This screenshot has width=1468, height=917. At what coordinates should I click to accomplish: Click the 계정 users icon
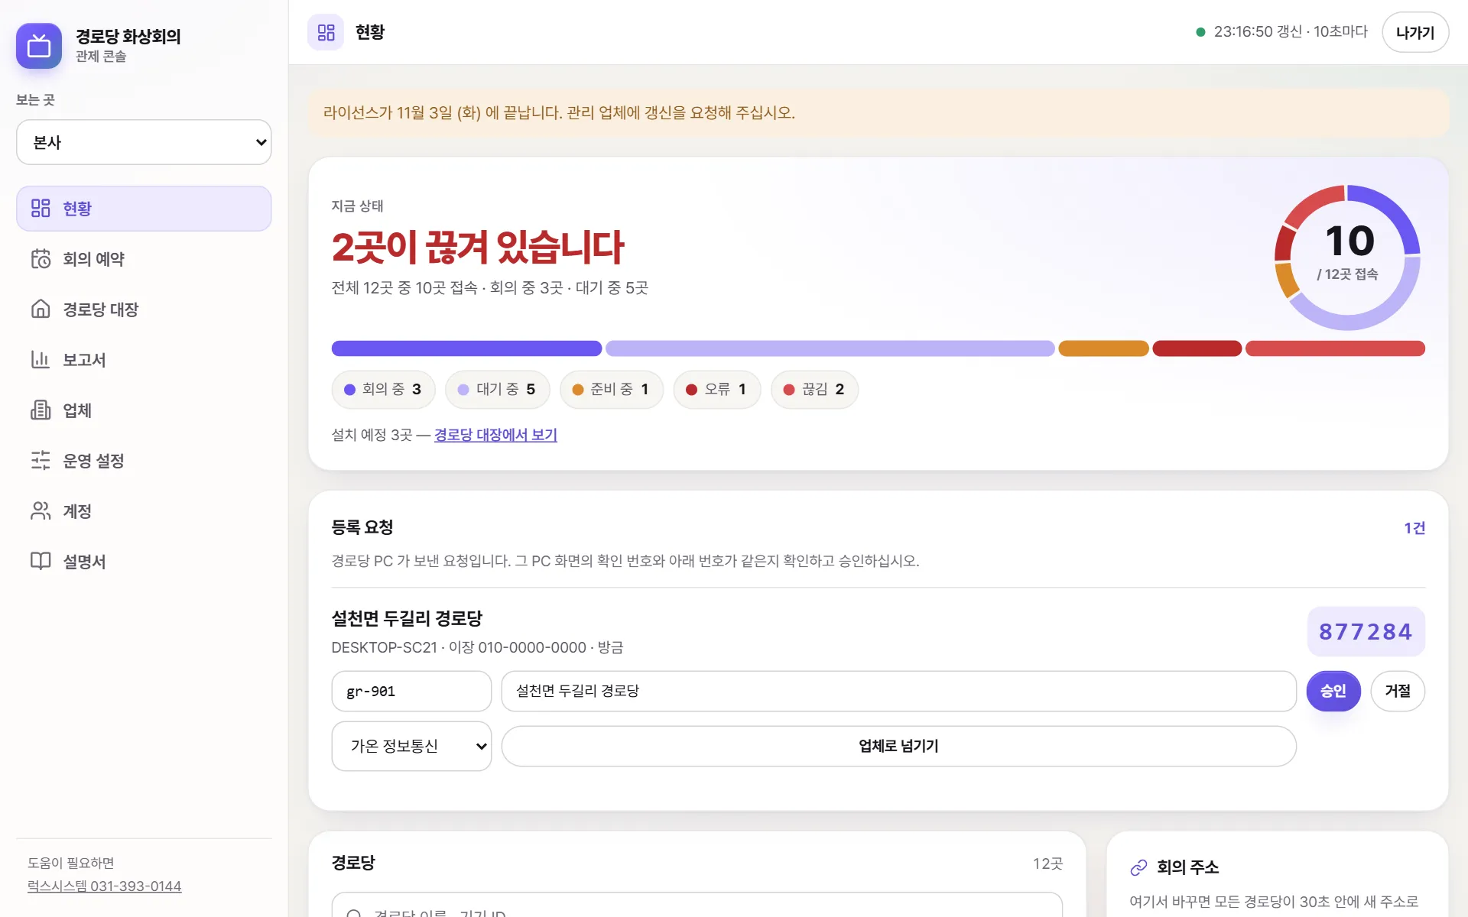coord(41,510)
